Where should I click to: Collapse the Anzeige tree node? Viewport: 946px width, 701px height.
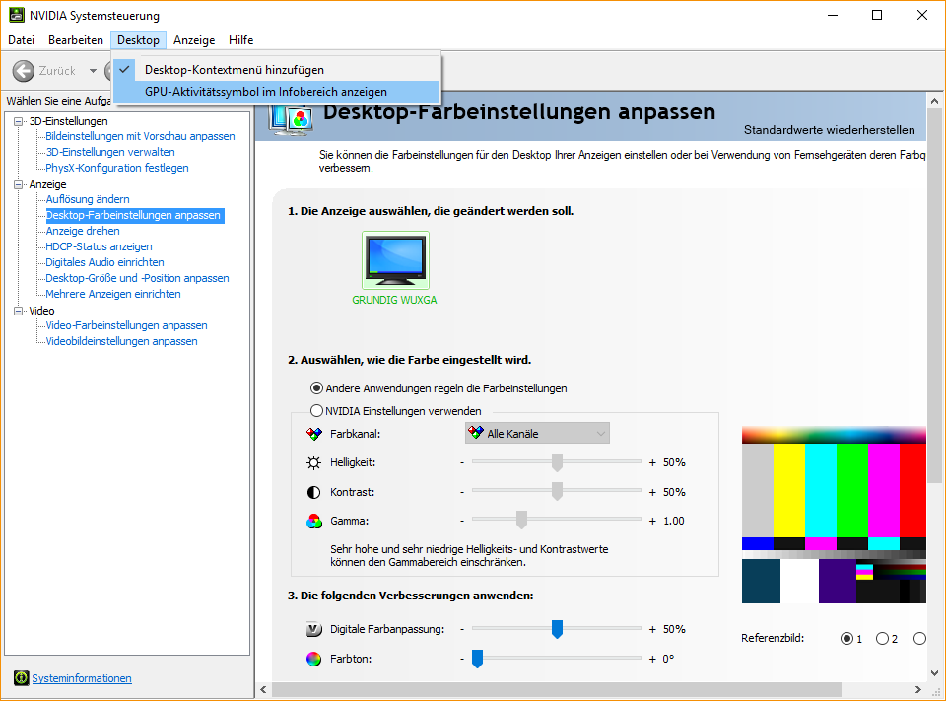point(18,184)
